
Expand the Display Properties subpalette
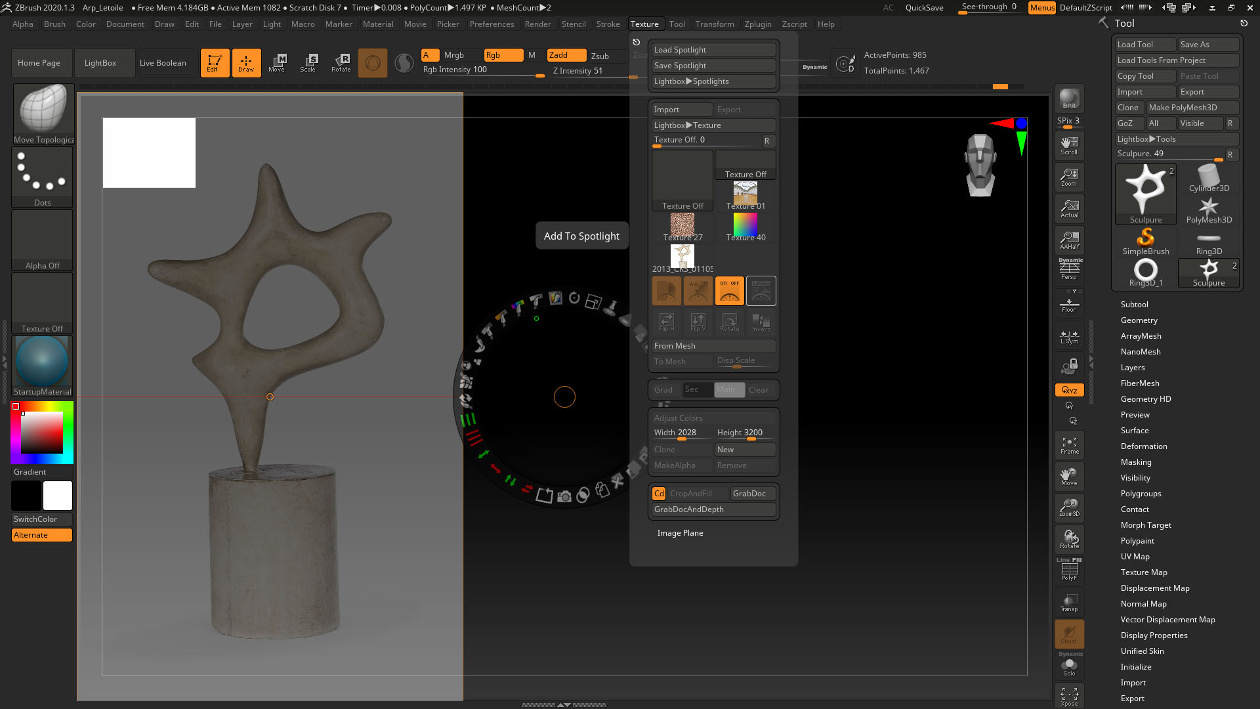(x=1154, y=635)
